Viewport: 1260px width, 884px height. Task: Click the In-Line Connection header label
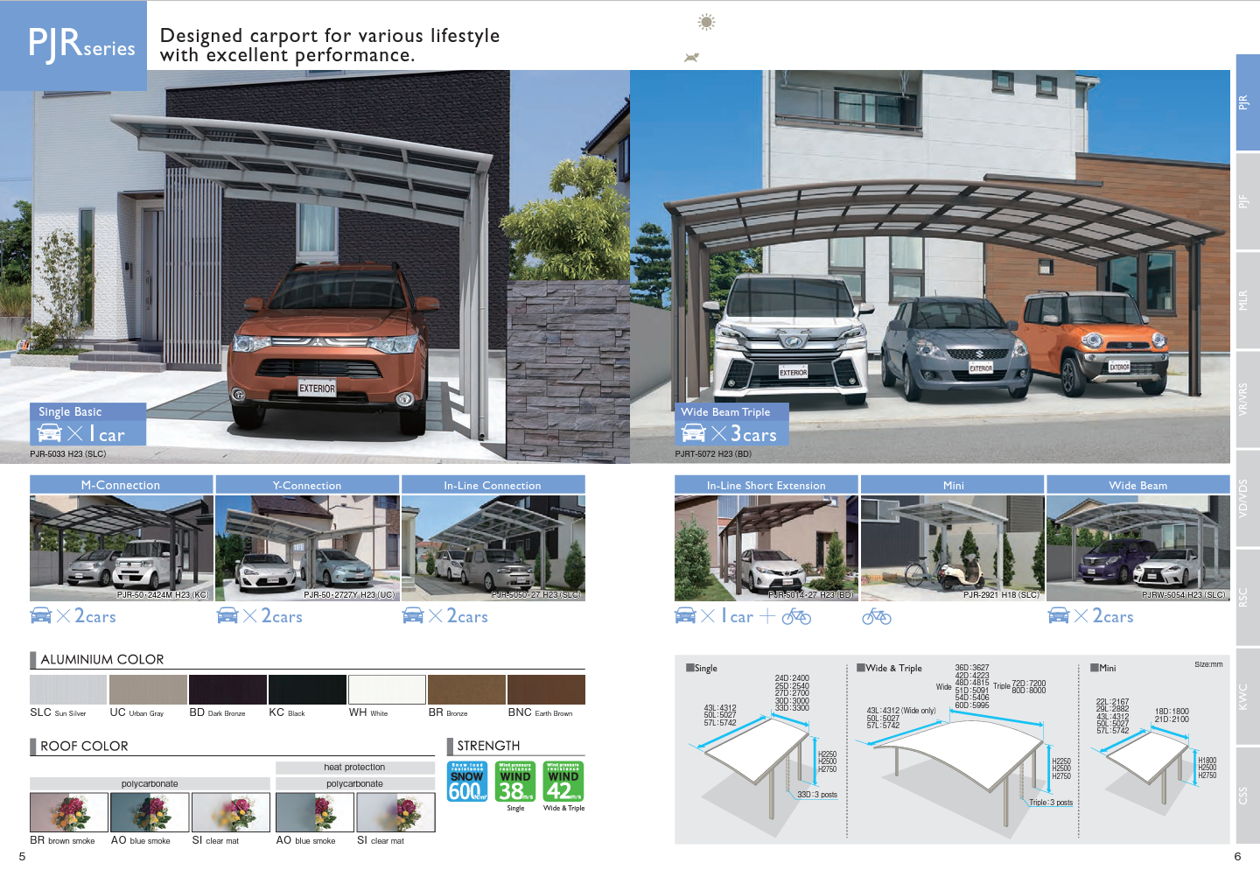(493, 485)
